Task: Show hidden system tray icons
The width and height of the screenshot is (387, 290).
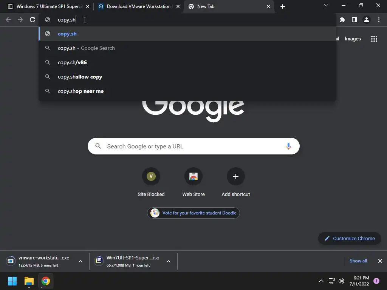Action: (321, 281)
